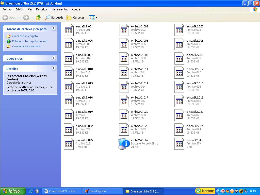The width and height of the screenshot is (260, 195).
Task: Click the forward navigation arrow
Action: click(x=26, y=18)
